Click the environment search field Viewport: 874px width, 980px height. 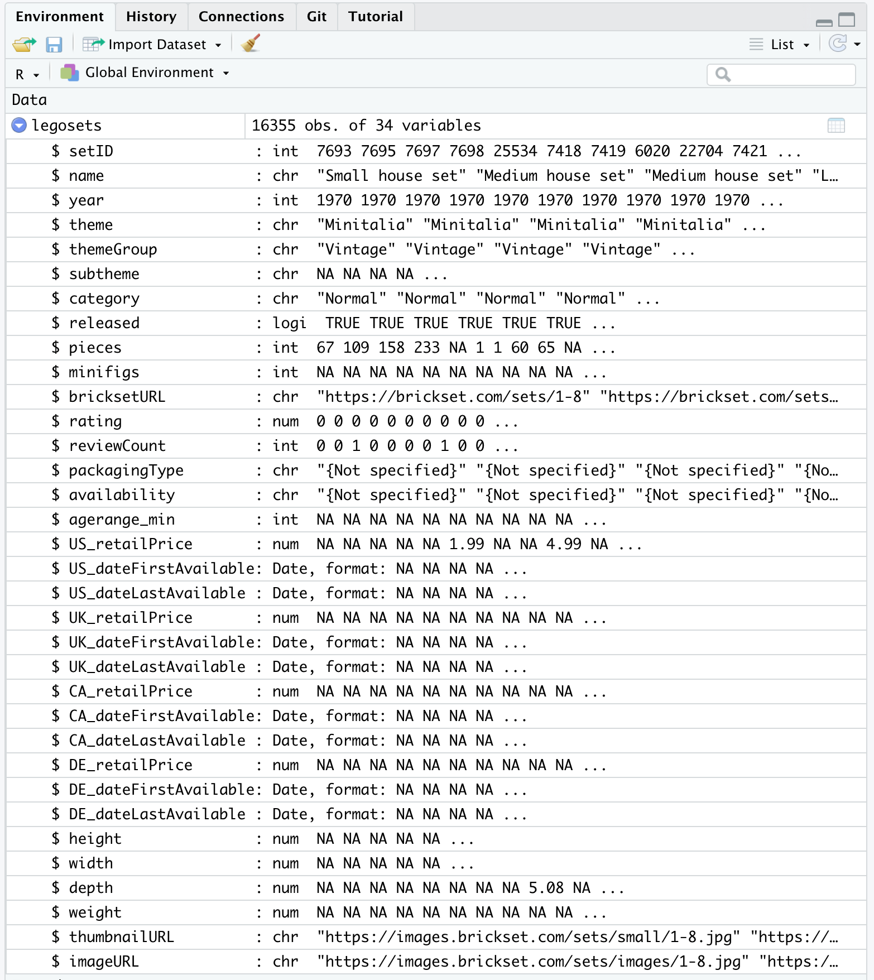(781, 74)
